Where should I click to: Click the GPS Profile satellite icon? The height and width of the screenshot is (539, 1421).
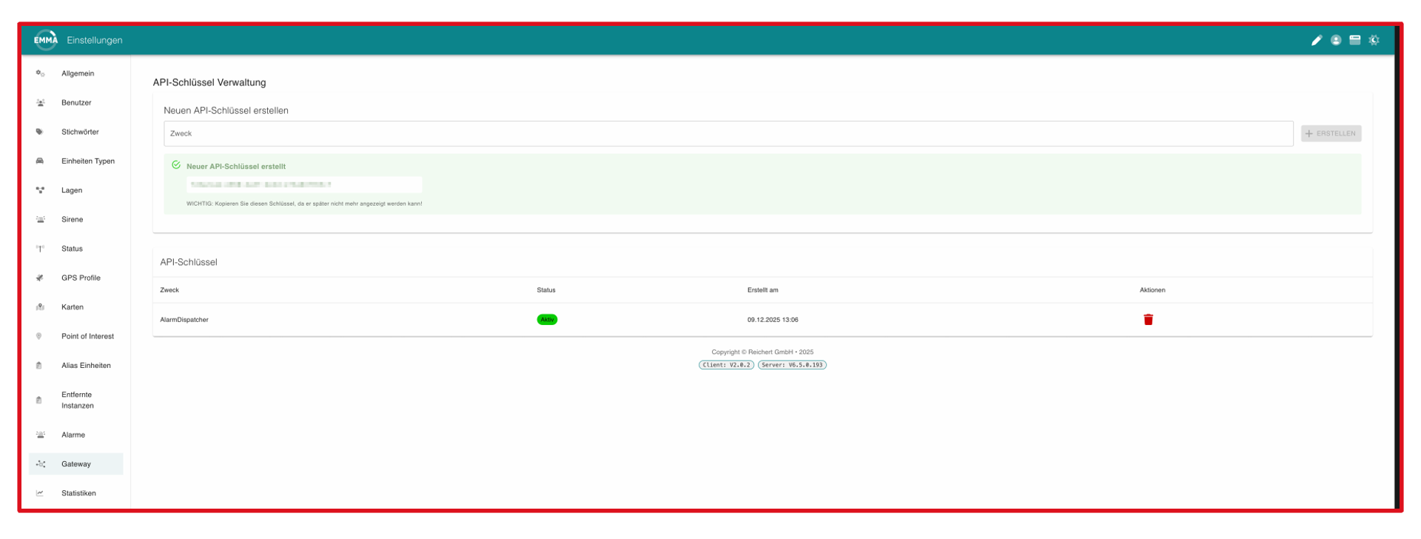point(40,278)
